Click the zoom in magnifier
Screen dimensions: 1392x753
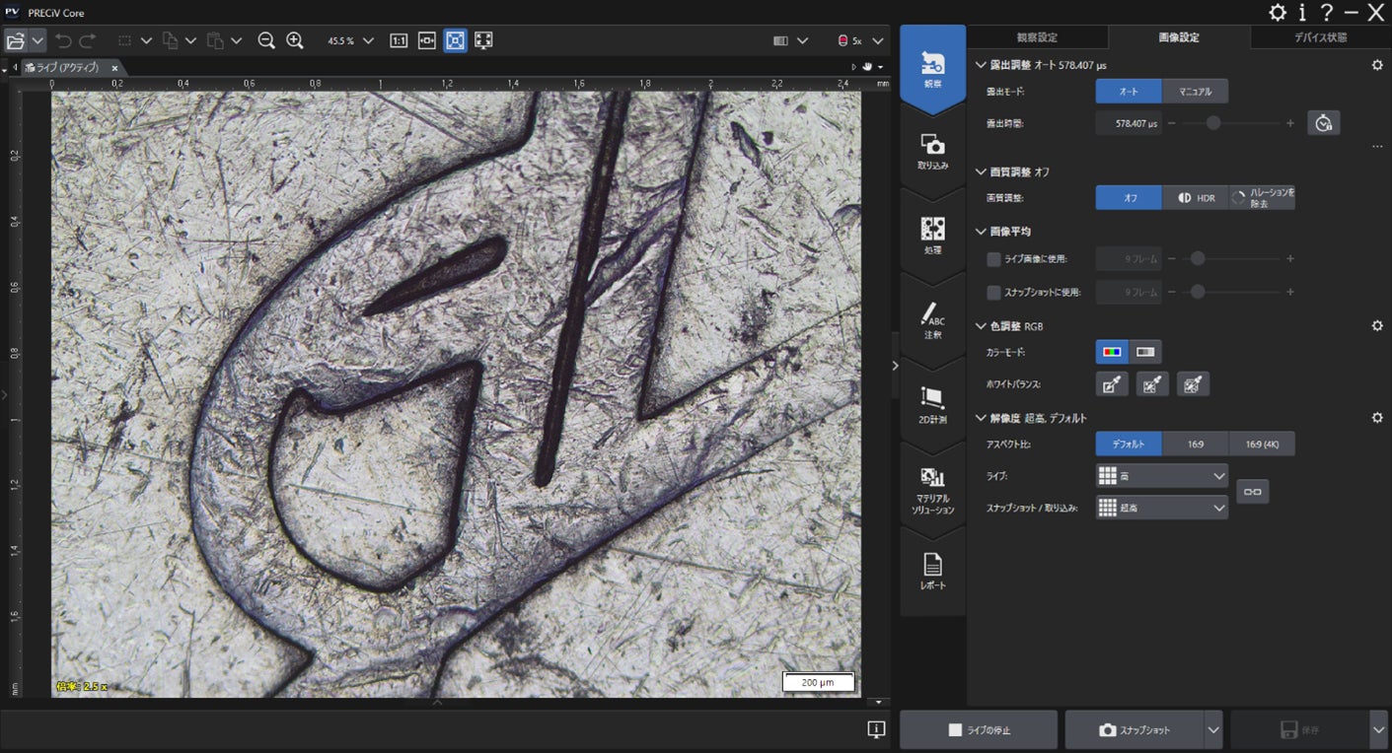point(295,40)
